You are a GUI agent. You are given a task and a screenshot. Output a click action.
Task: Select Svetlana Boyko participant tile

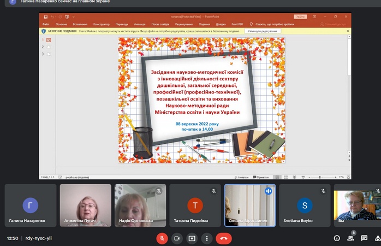[305, 206]
